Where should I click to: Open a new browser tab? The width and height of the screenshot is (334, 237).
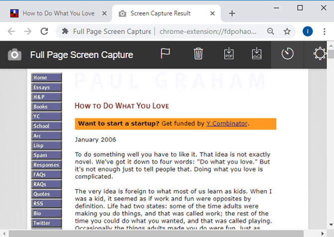tap(232, 13)
